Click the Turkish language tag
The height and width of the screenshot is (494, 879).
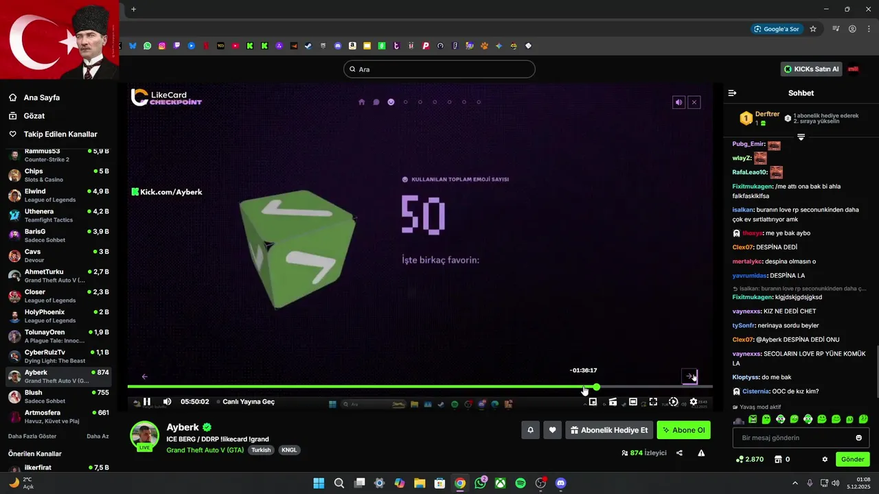(261, 450)
